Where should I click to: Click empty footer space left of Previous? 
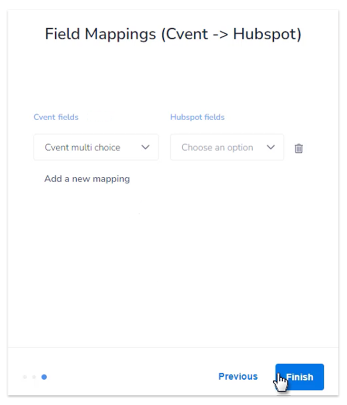[x=133, y=376]
